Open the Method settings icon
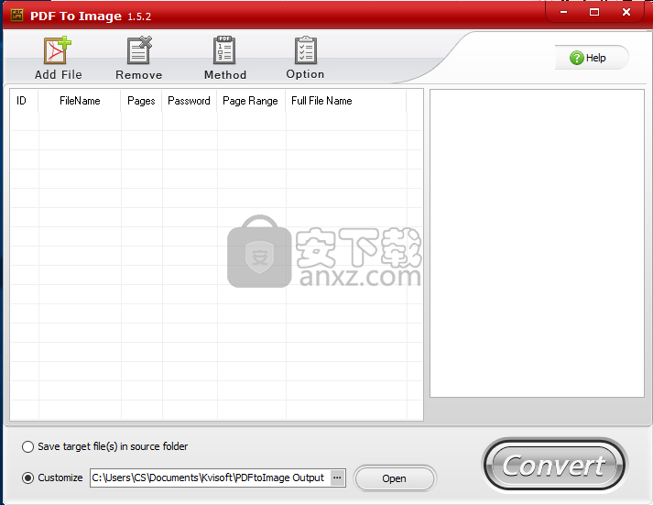653x505 pixels. point(224,50)
